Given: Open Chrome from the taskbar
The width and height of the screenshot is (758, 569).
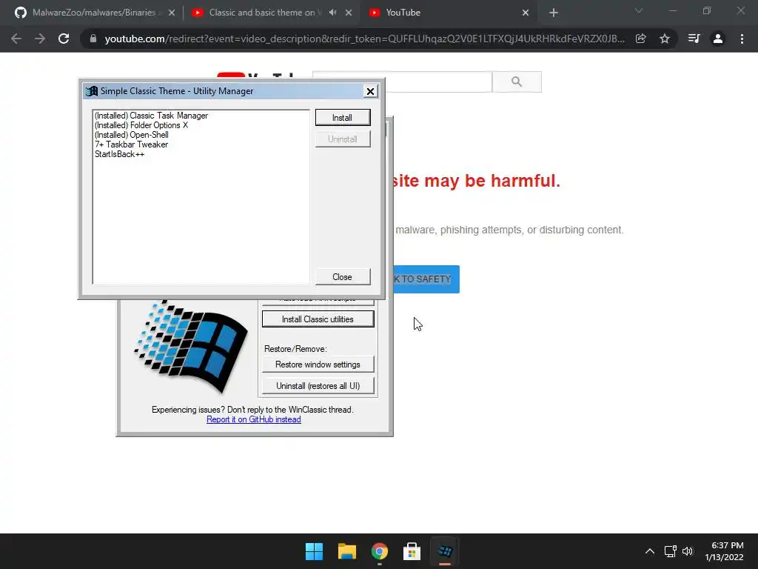Looking at the screenshot, I should click(x=380, y=551).
